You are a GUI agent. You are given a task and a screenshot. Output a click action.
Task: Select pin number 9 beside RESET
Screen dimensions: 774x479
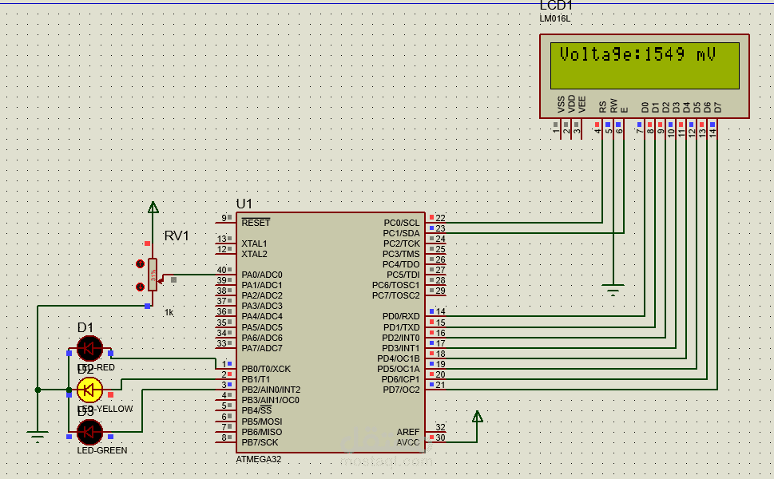click(224, 218)
